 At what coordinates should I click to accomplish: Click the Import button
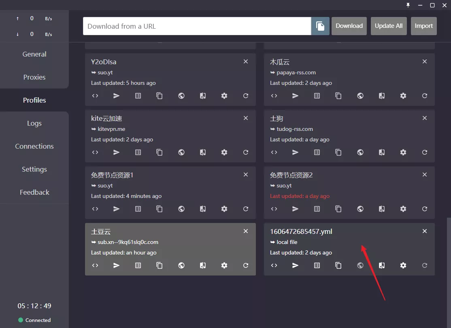pyautogui.click(x=424, y=26)
